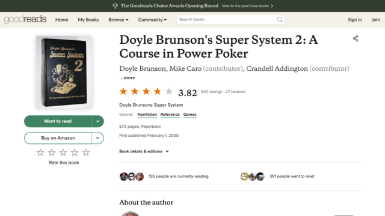Rate this book five stars
This screenshot has height=216, width=385.
coord(86,152)
